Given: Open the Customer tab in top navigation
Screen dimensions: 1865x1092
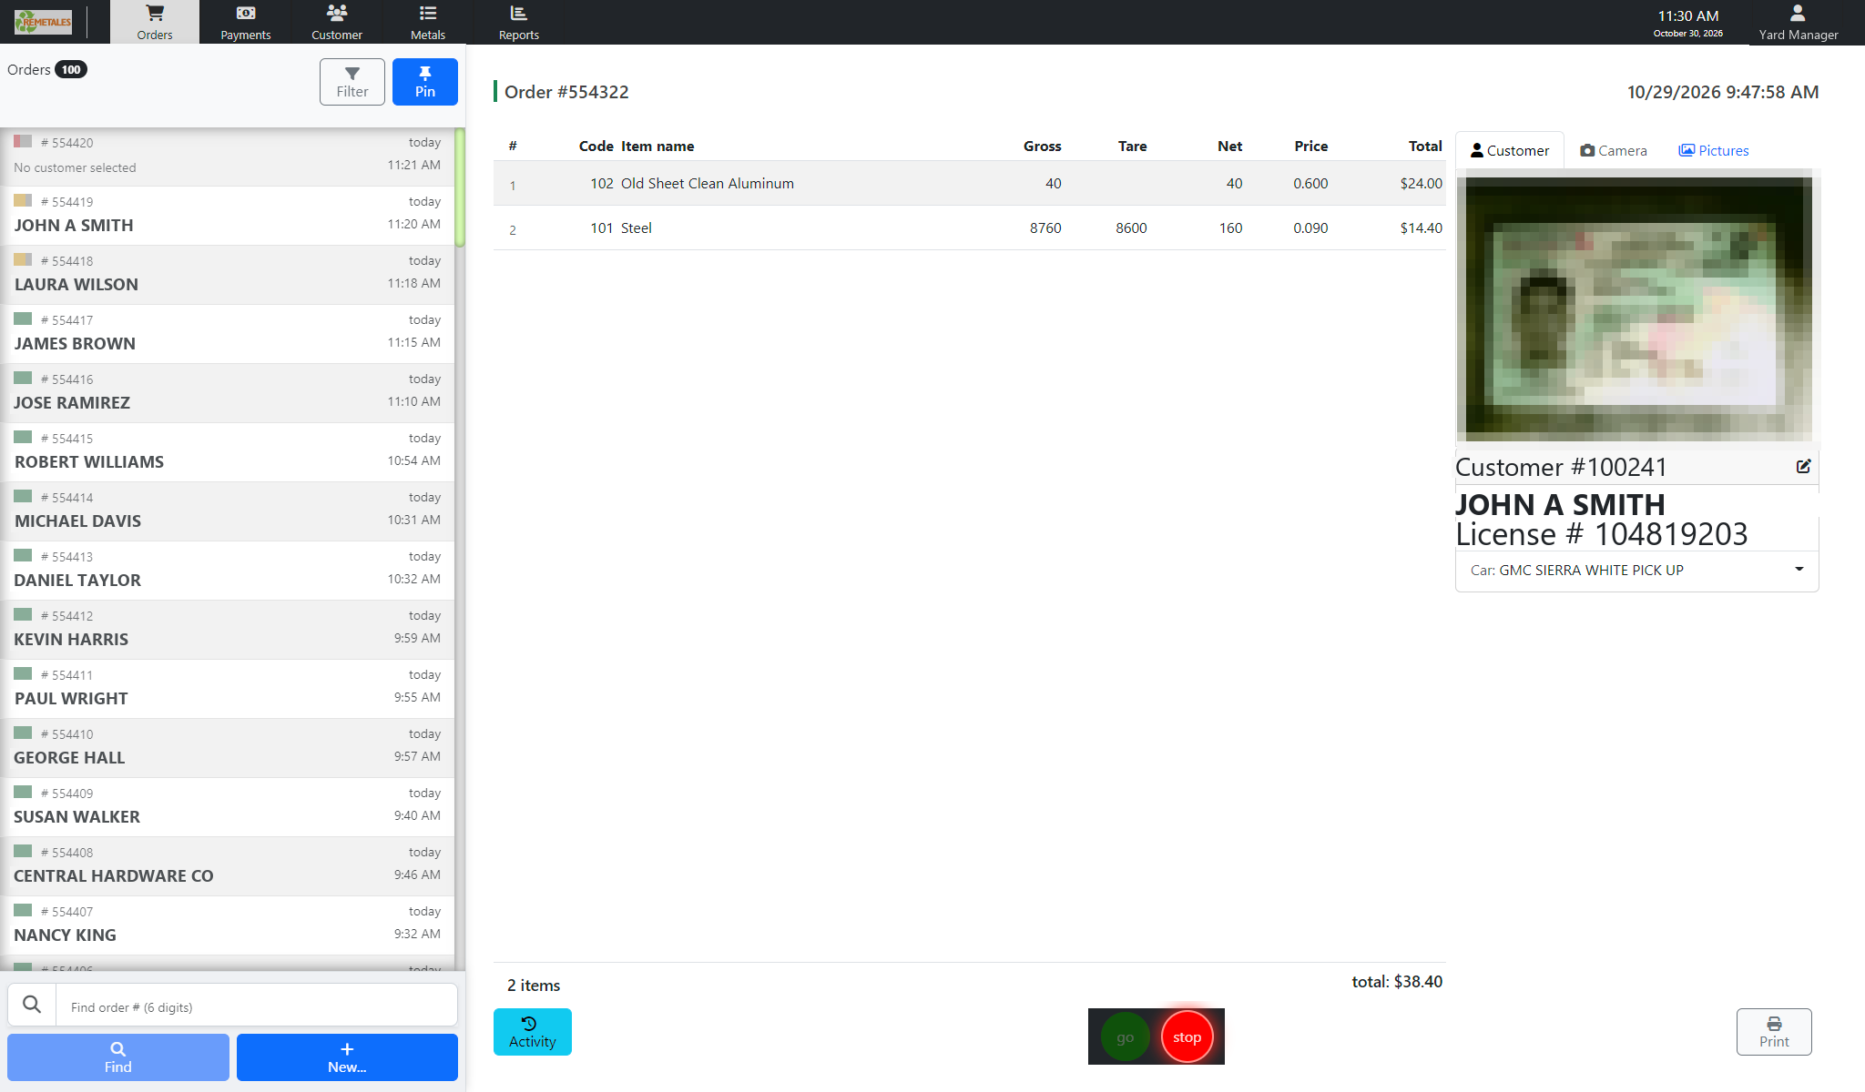Looking at the screenshot, I should coord(337,22).
